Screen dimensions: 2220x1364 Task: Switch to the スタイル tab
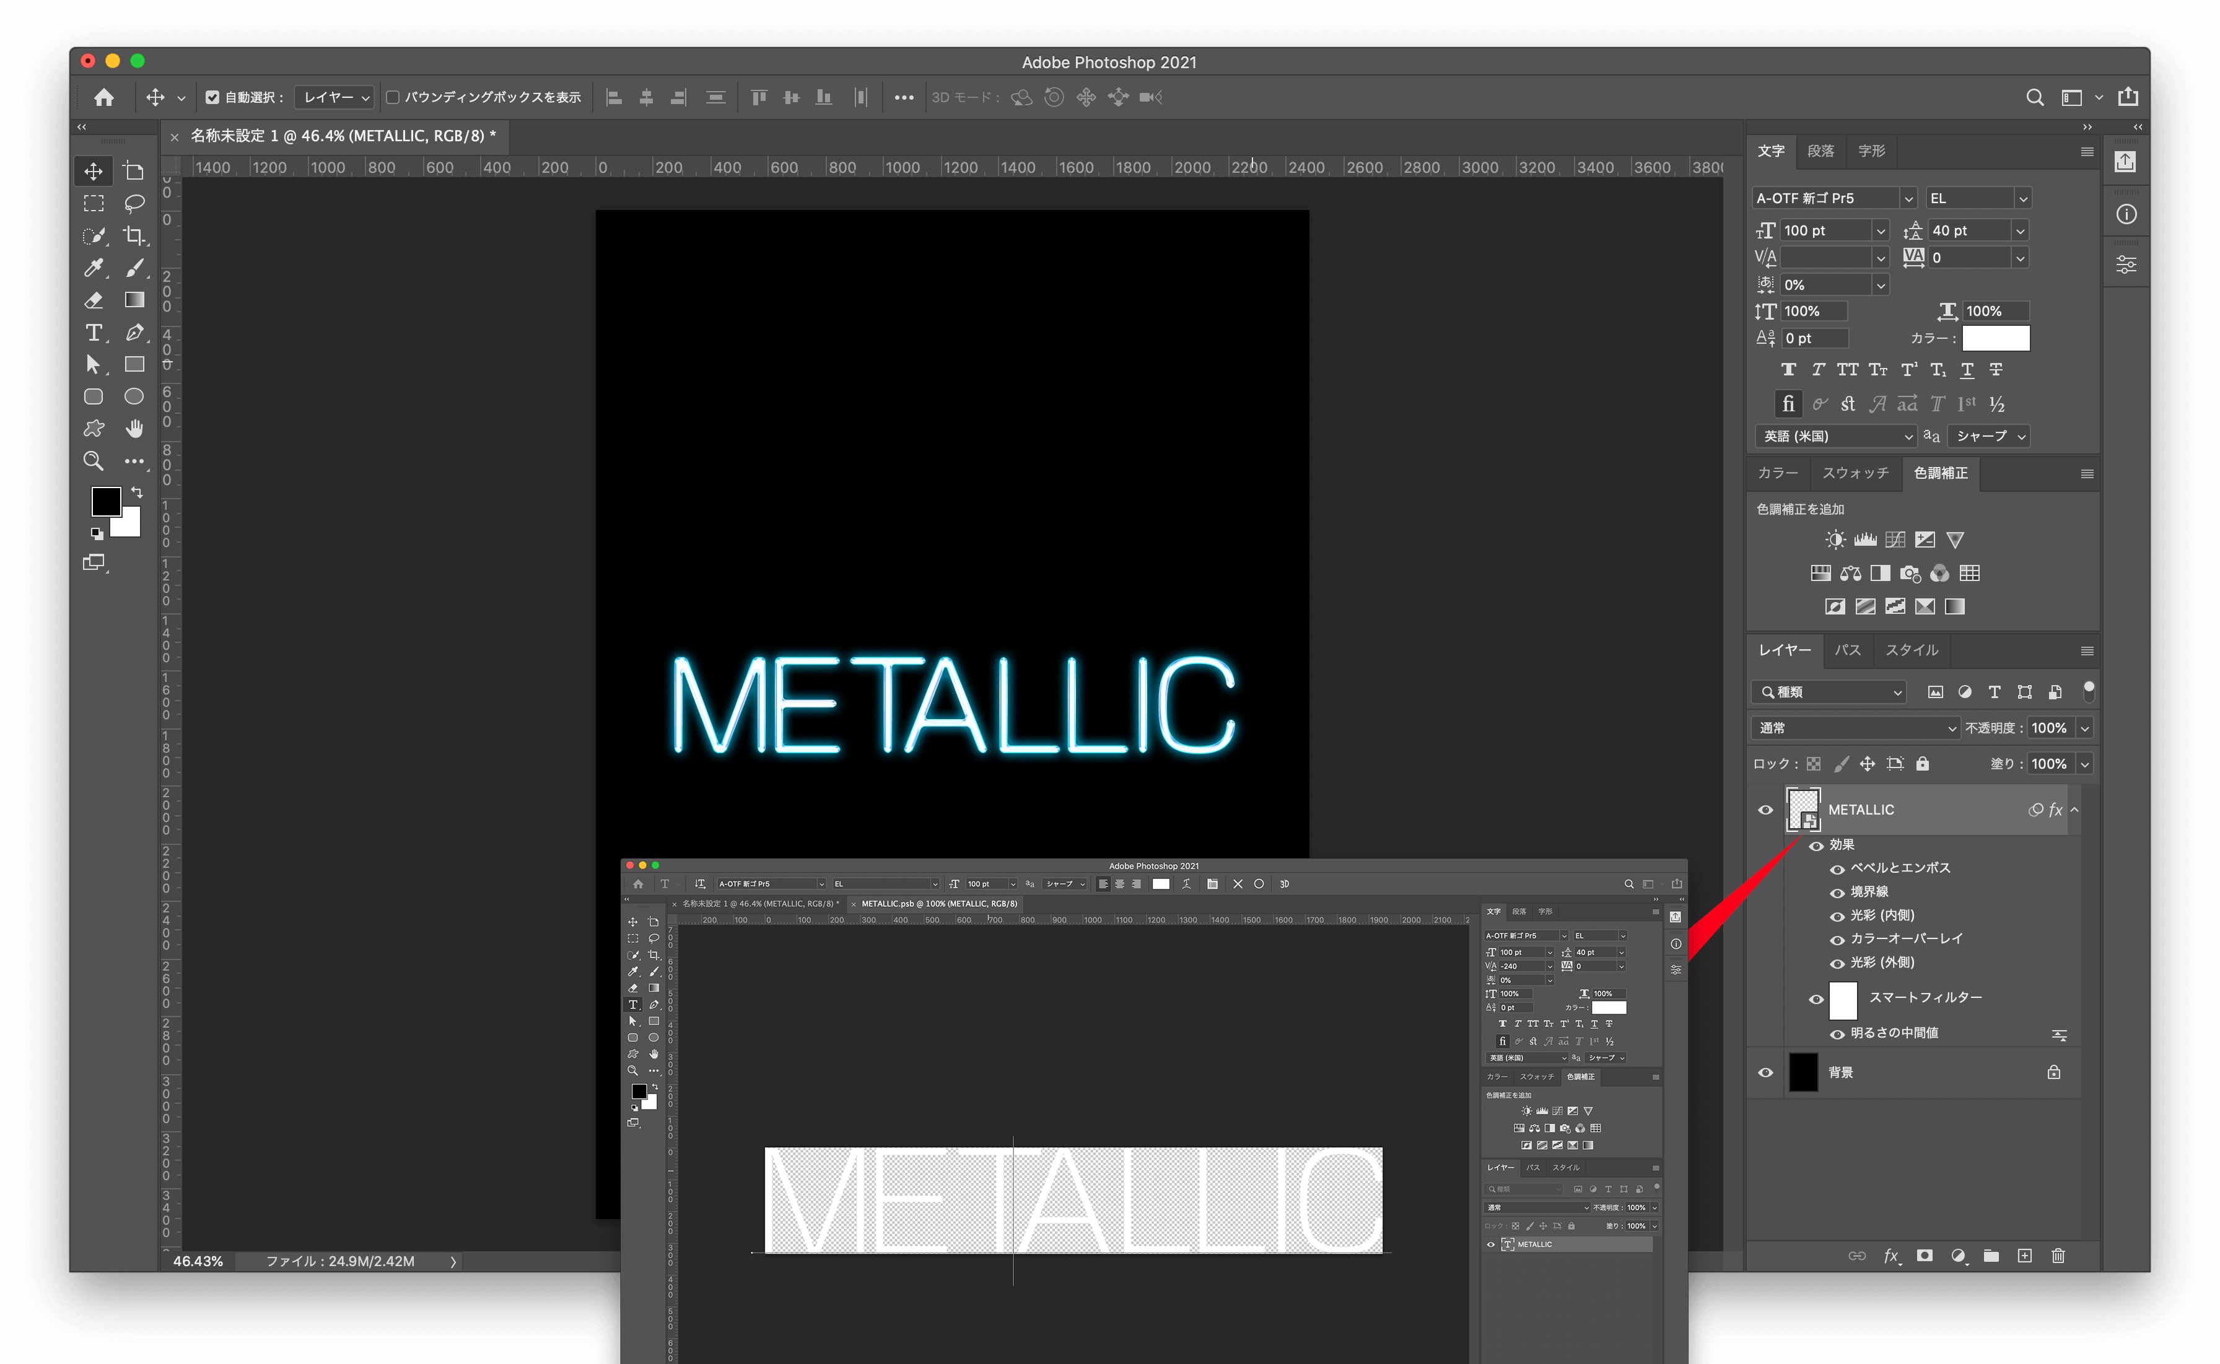1912,650
